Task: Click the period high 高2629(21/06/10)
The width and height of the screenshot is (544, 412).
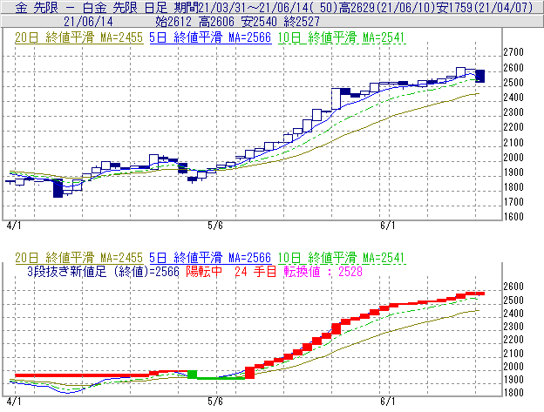Action: coord(387,7)
